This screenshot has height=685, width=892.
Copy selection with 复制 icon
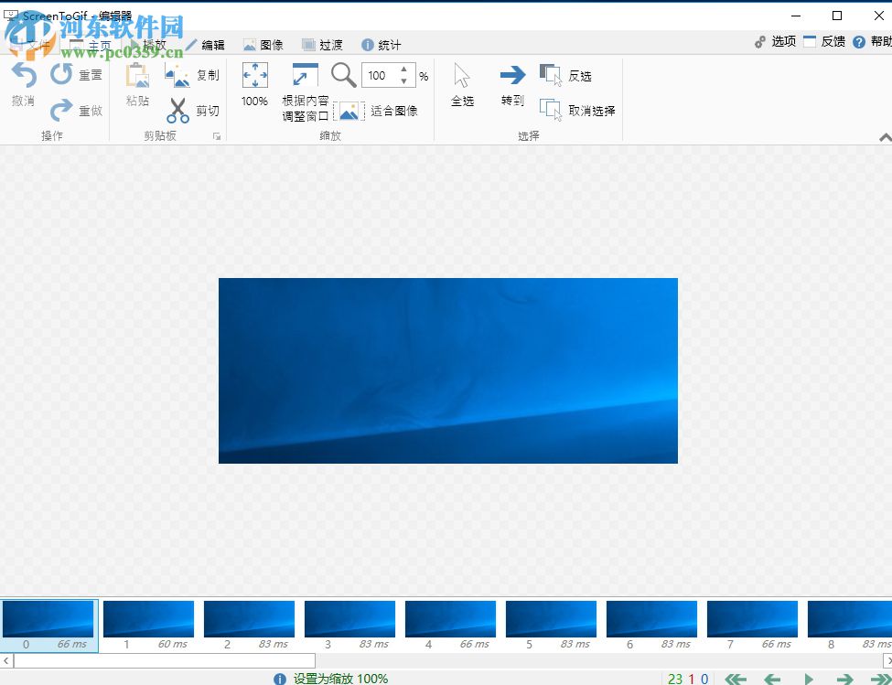192,75
